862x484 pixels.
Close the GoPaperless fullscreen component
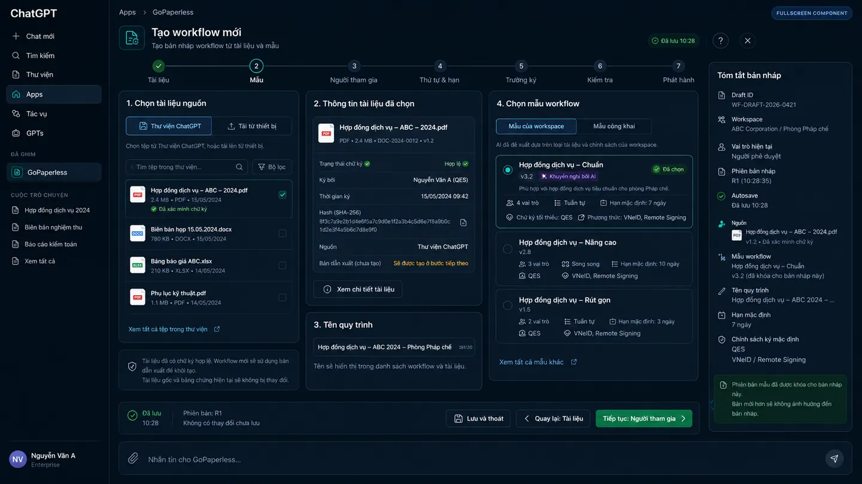[x=748, y=41]
